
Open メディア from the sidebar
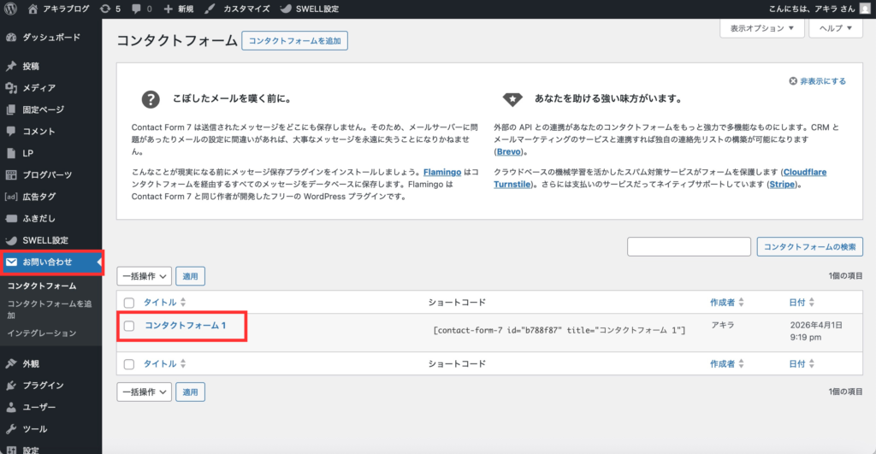[38, 87]
